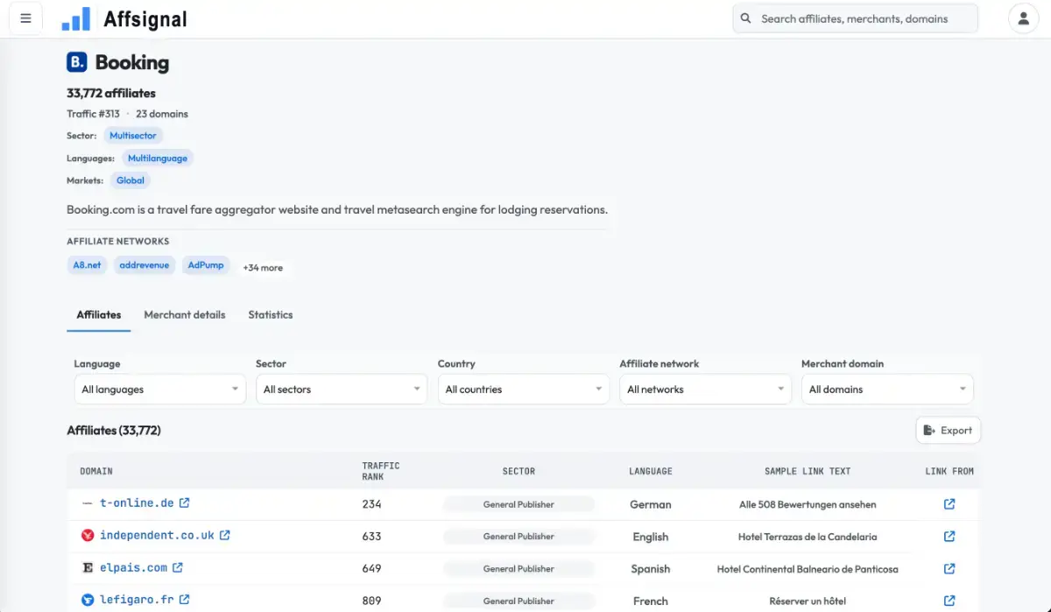Click the Sector column header

(x=518, y=471)
